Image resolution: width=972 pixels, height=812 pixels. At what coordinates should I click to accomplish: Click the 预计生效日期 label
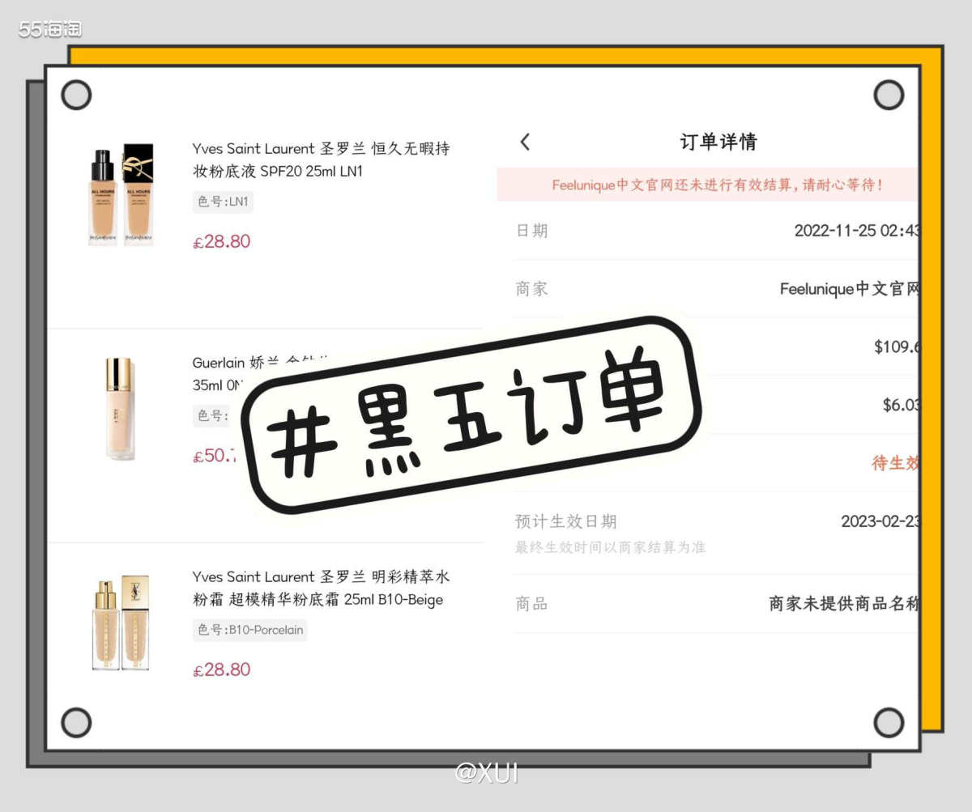click(x=565, y=521)
